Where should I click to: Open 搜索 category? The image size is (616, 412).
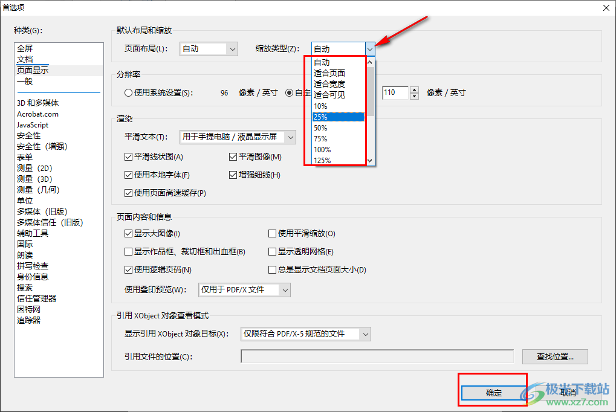[25, 288]
